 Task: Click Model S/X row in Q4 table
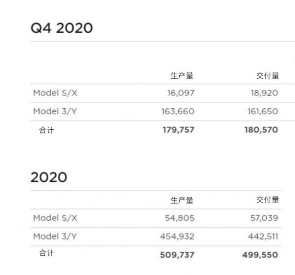[x=163, y=93]
